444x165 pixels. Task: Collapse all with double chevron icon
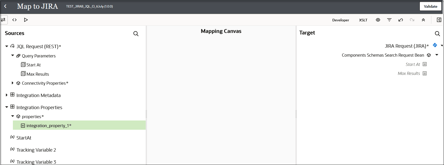[423, 20]
